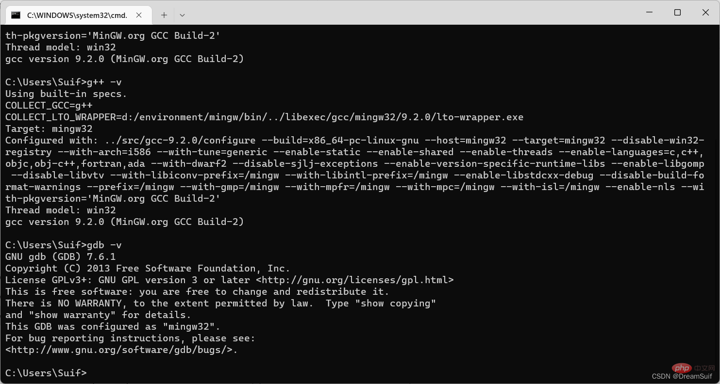720x384 pixels.
Task: Click the cmd icon on the tab
Action: [16, 15]
